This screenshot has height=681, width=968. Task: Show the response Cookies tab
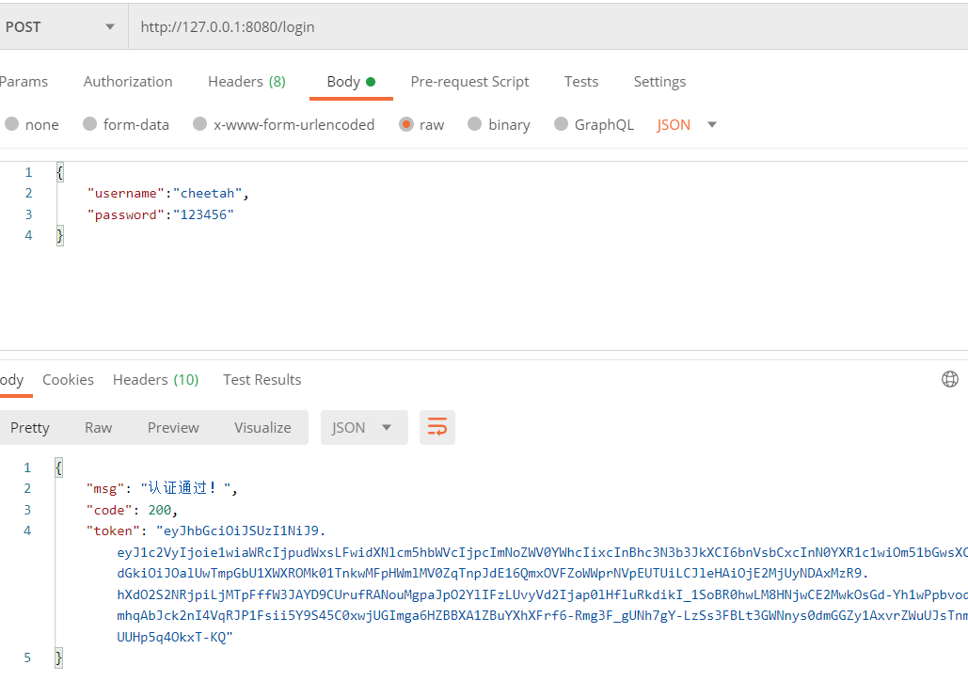[68, 380]
